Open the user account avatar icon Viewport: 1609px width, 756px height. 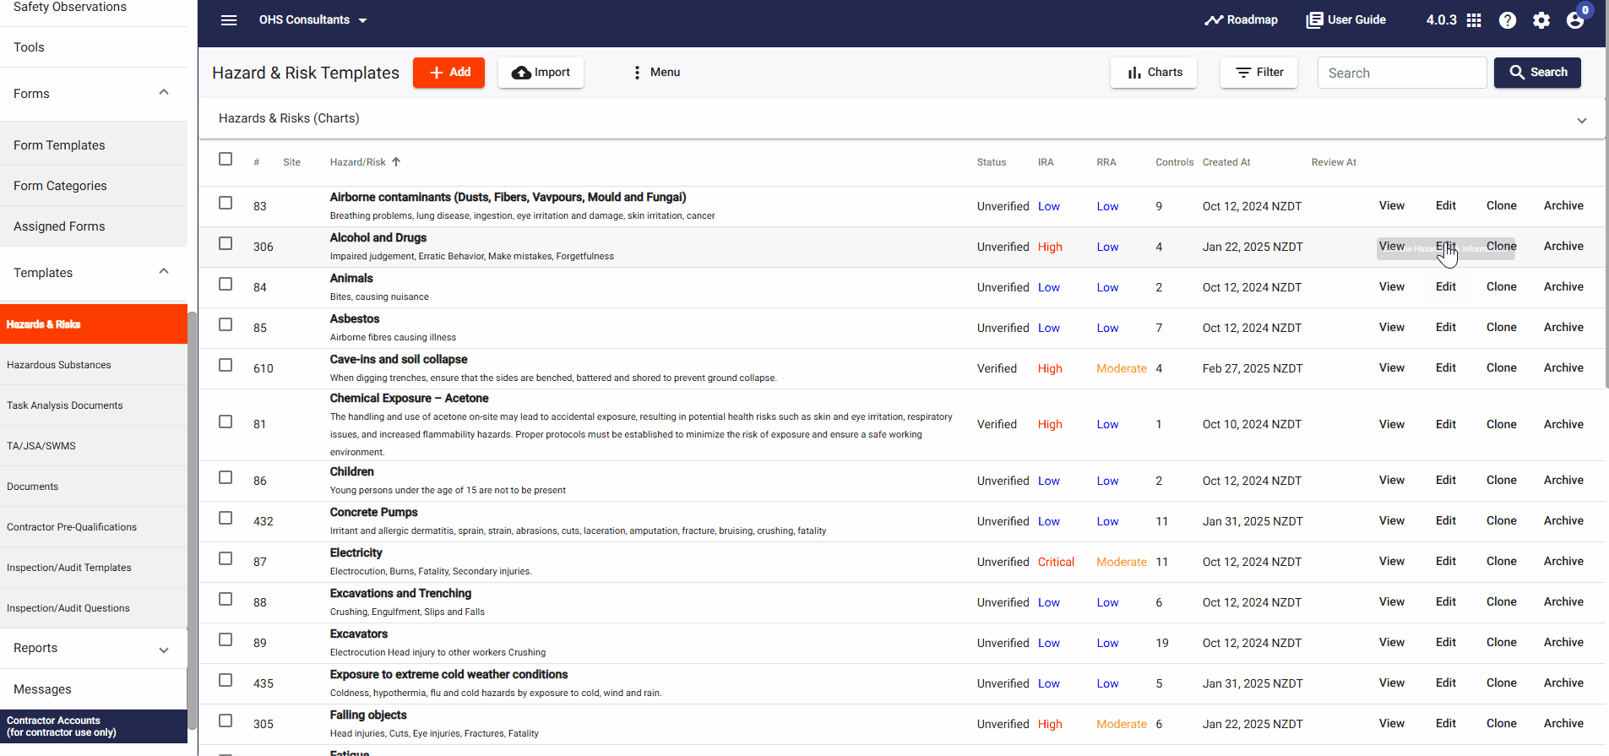1575,20
